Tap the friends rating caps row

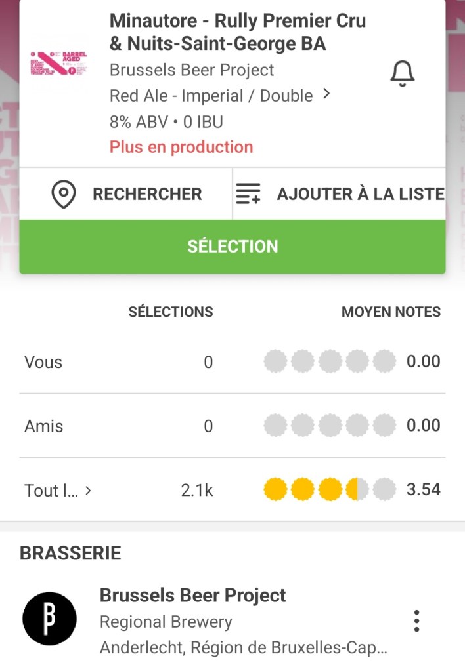(x=330, y=426)
